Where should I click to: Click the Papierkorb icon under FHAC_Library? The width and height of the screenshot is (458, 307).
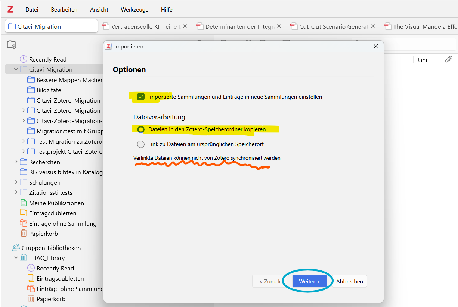tap(31, 299)
